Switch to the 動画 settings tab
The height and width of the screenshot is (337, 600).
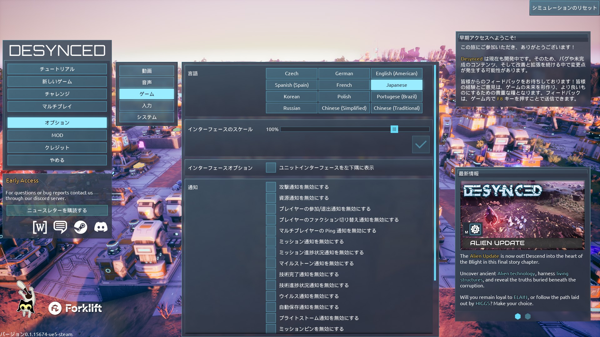[147, 71]
